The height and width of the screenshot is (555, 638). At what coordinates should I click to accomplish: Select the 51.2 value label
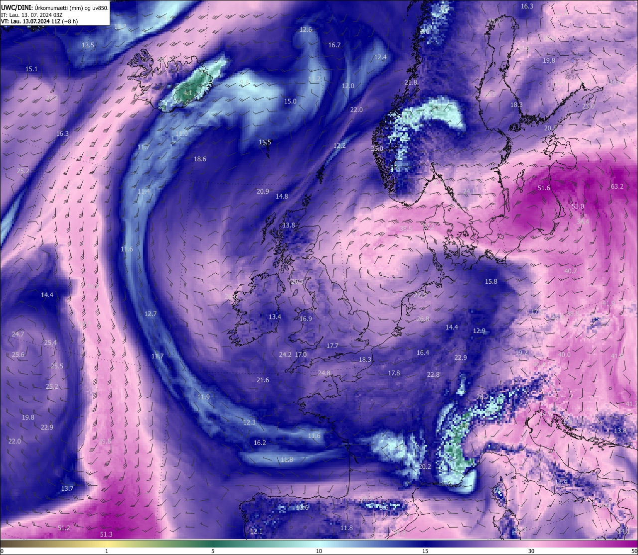pos(64,528)
